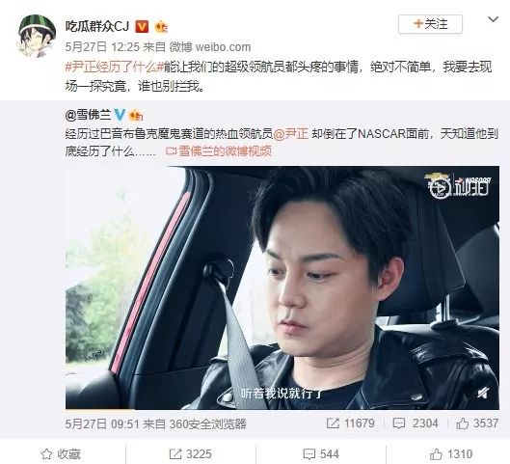Screen dimensions: 510x464
Task: Toggle 收藏 favorite star
Action: [x=61, y=454]
